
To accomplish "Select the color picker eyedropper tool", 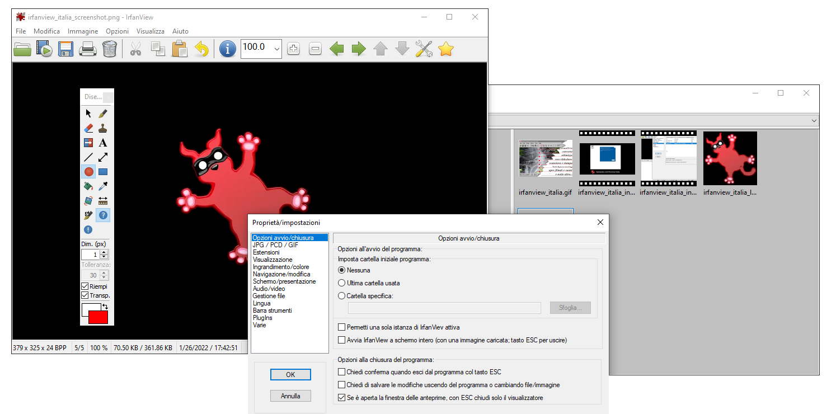I will [x=103, y=186].
